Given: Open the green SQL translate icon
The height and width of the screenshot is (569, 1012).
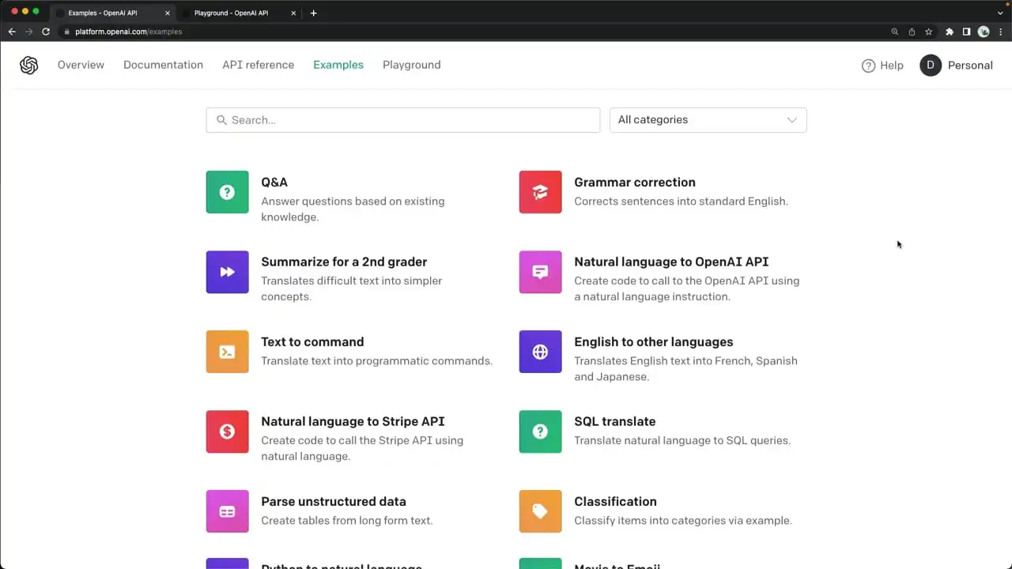Looking at the screenshot, I should tap(540, 431).
